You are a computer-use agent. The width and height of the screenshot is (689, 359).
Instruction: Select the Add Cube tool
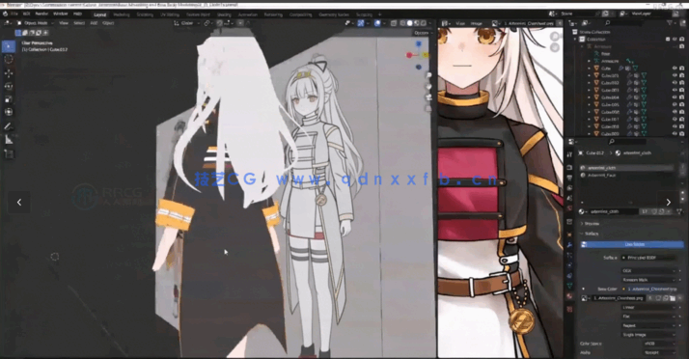click(9, 153)
